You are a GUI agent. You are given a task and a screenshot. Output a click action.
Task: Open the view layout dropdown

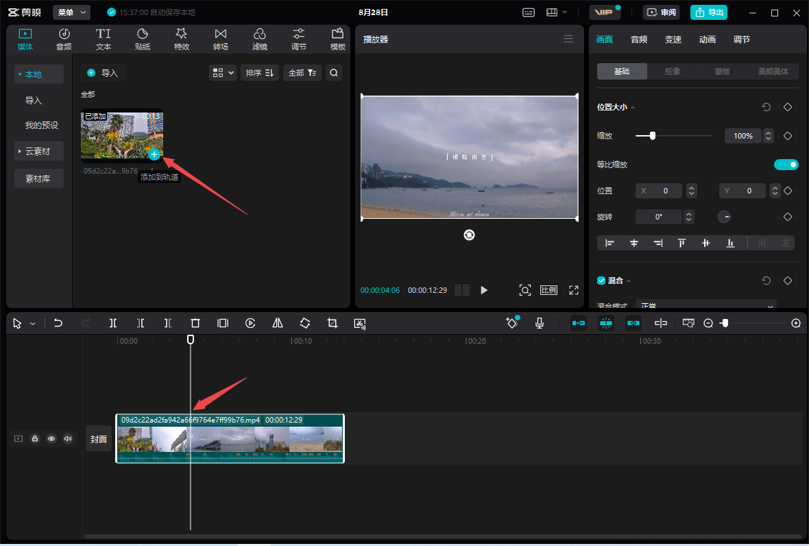click(x=224, y=73)
